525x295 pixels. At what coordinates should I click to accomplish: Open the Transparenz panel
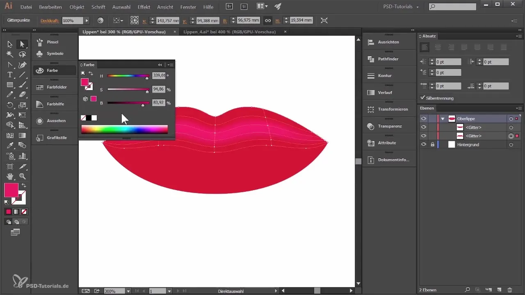[390, 126]
